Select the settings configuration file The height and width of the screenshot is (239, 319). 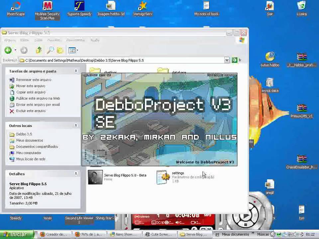pos(185,177)
